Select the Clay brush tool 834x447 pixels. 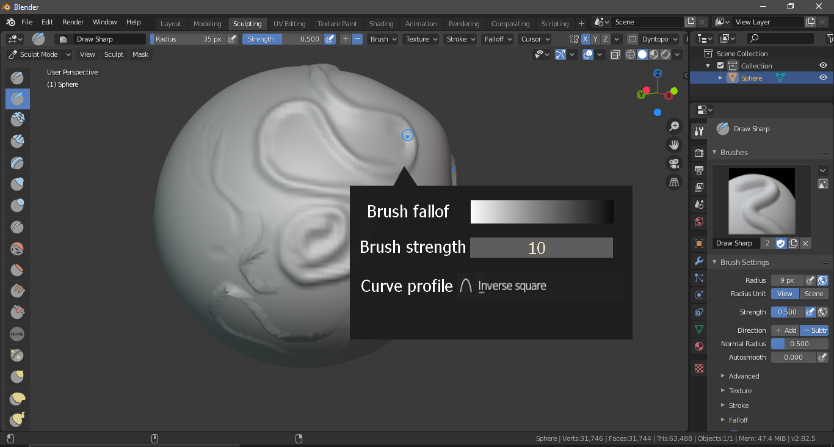pos(17,120)
